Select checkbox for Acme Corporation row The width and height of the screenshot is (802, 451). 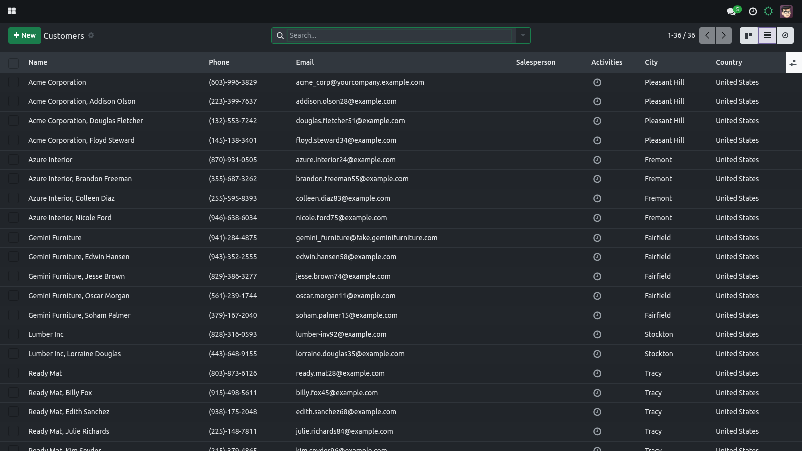[14, 82]
